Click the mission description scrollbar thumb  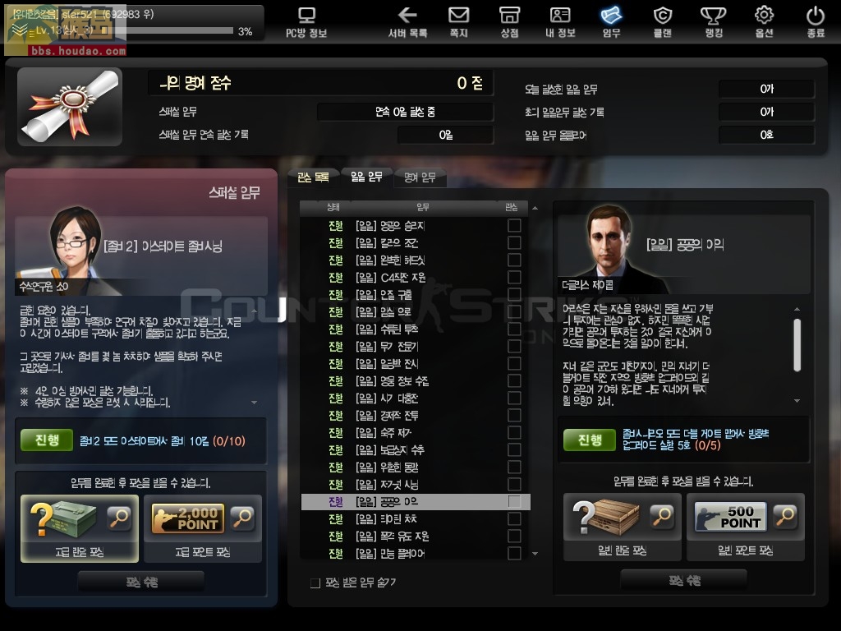tap(797, 345)
